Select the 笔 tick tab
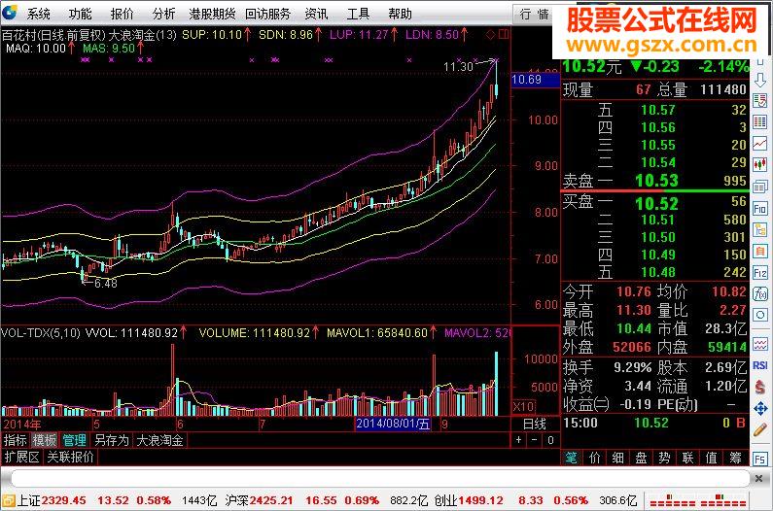The height and width of the screenshot is (511, 773). [x=571, y=458]
